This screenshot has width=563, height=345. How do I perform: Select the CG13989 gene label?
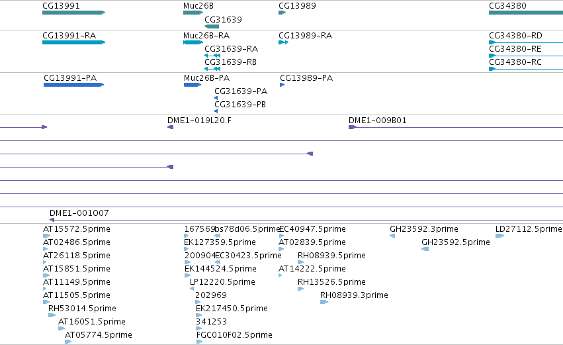point(297,6)
